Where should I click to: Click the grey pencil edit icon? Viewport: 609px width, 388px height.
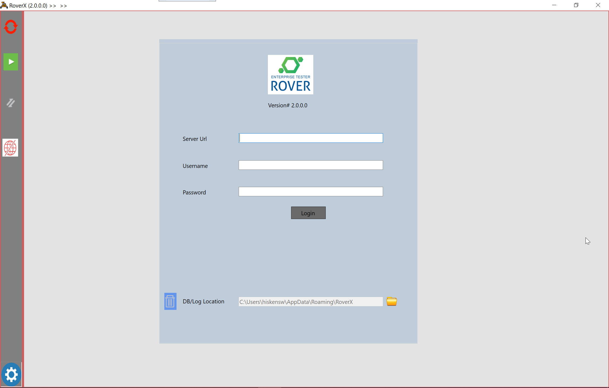[11, 103]
